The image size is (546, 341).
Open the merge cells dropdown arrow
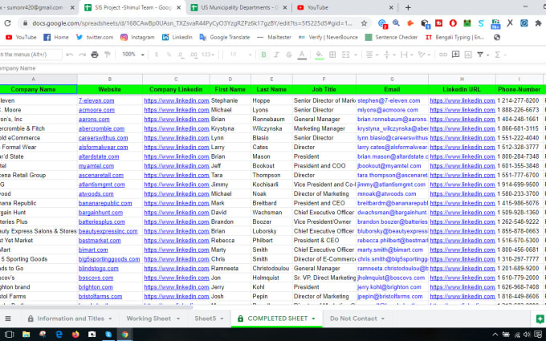(355, 55)
